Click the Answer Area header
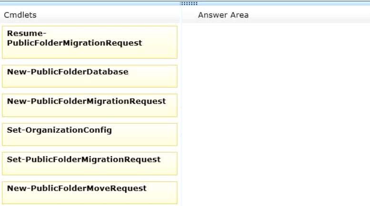This screenshot has width=370, height=206. [x=223, y=15]
